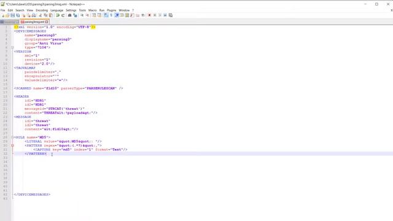
Task: Open folder as workspace icon
Action: [x=138, y=15]
